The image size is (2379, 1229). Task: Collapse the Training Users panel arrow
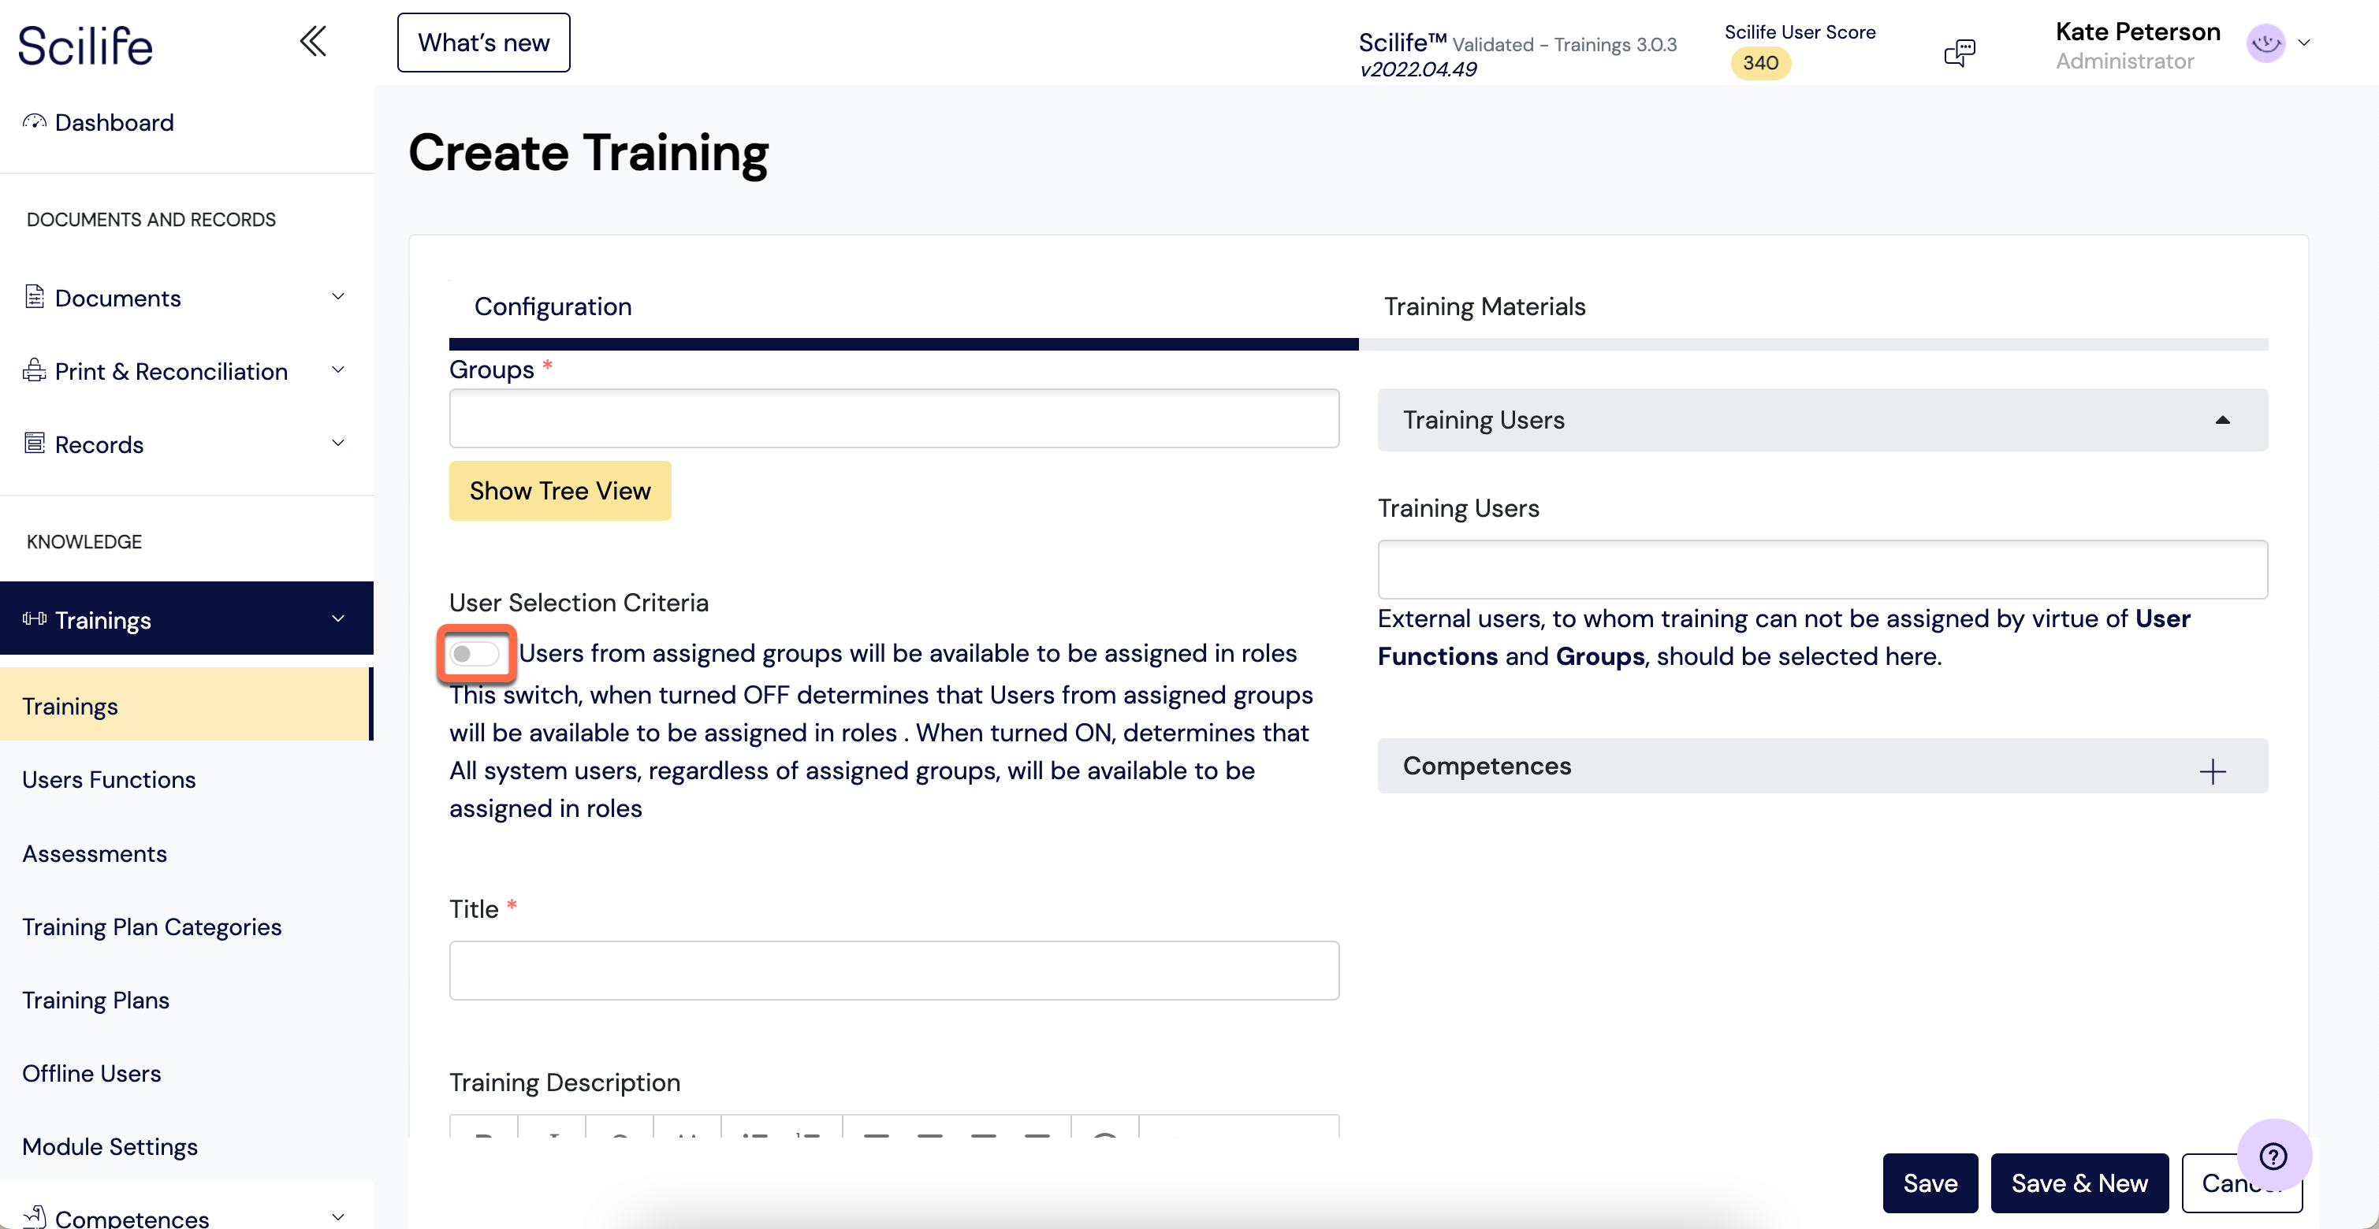point(2223,420)
